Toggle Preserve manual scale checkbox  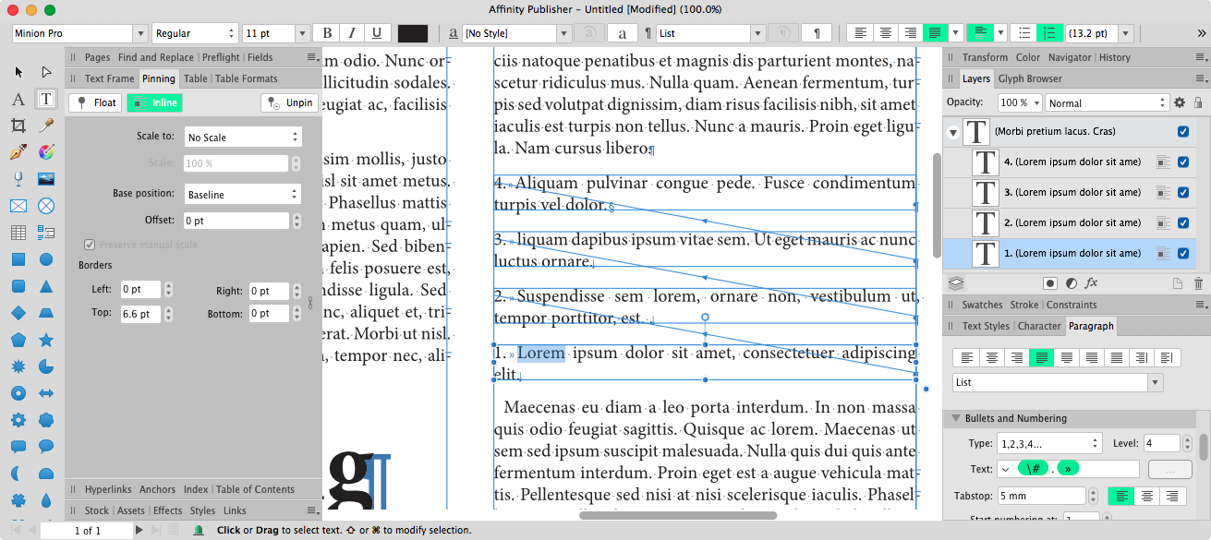point(90,245)
